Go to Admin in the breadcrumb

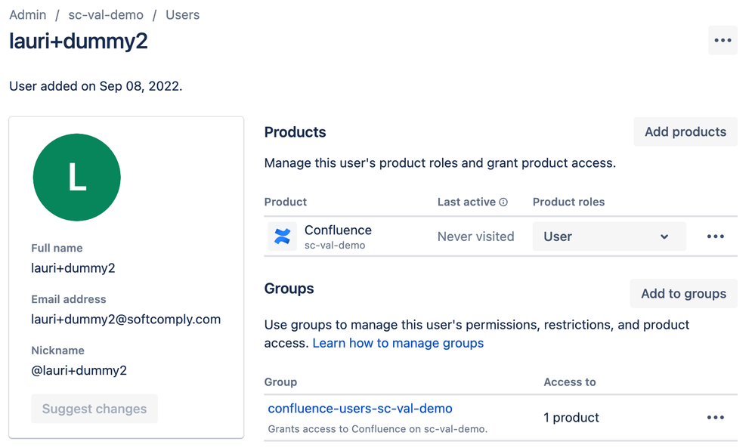click(x=28, y=15)
